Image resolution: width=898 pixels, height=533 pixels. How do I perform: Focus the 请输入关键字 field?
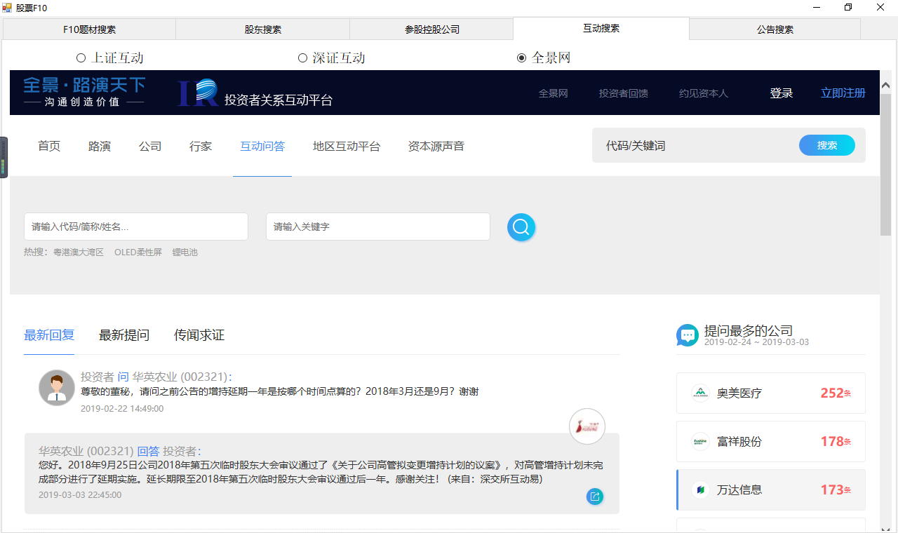tap(378, 227)
